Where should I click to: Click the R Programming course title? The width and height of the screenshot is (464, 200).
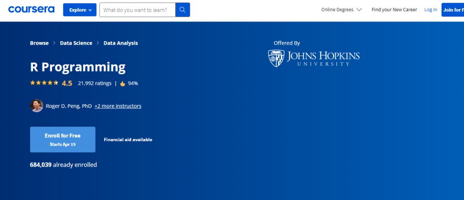tap(78, 67)
